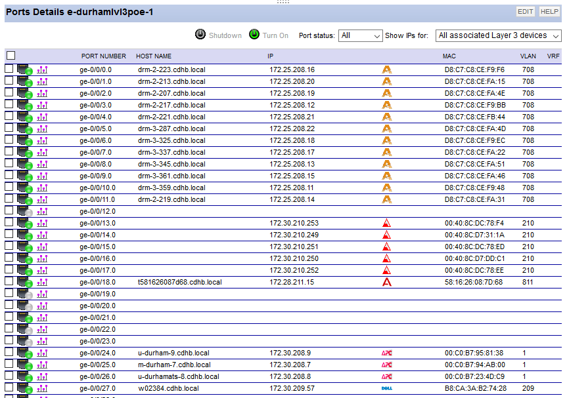567x398 pixels.
Task: Click port number ge-0/0/24.0
Action: point(98,353)
